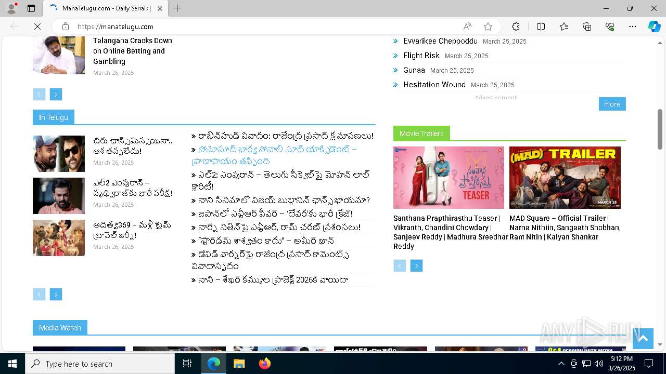
Task: Show hidden system tray icons
Action: [561, 364]
